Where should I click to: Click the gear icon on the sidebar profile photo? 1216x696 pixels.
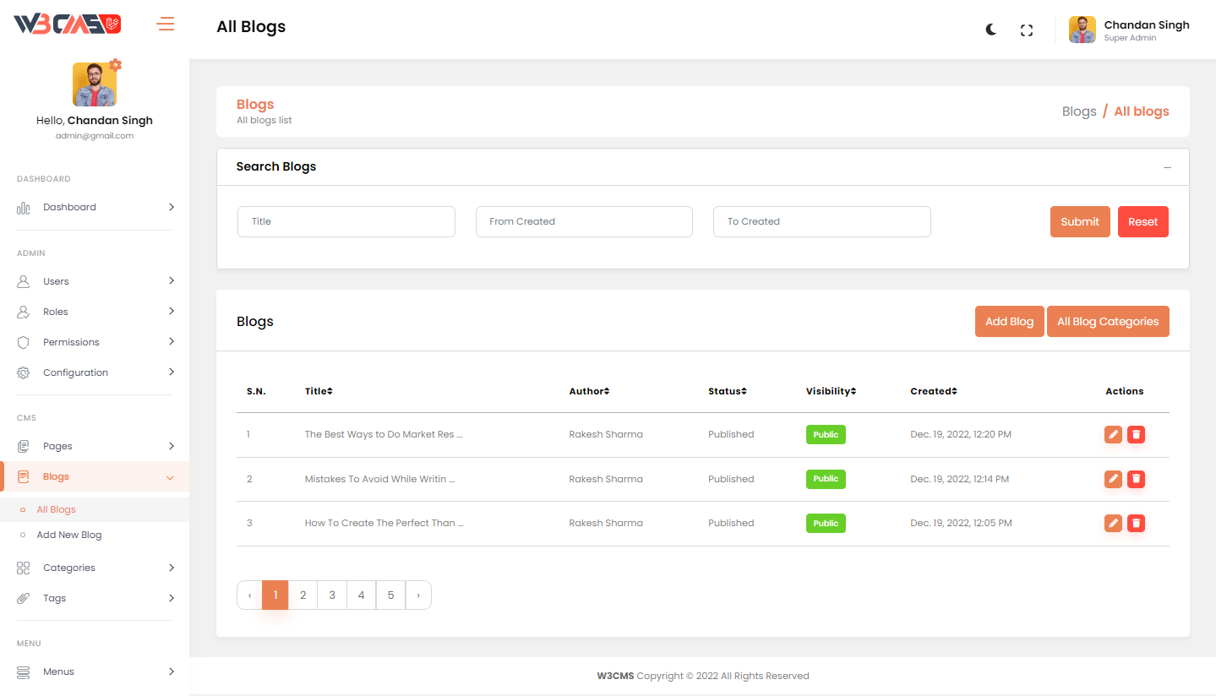(x=116, y=65)
